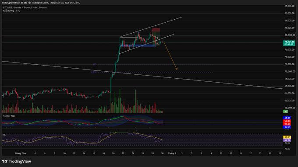Click the blue 36.80 value tag
298x167 pixels.
point(287,127)
